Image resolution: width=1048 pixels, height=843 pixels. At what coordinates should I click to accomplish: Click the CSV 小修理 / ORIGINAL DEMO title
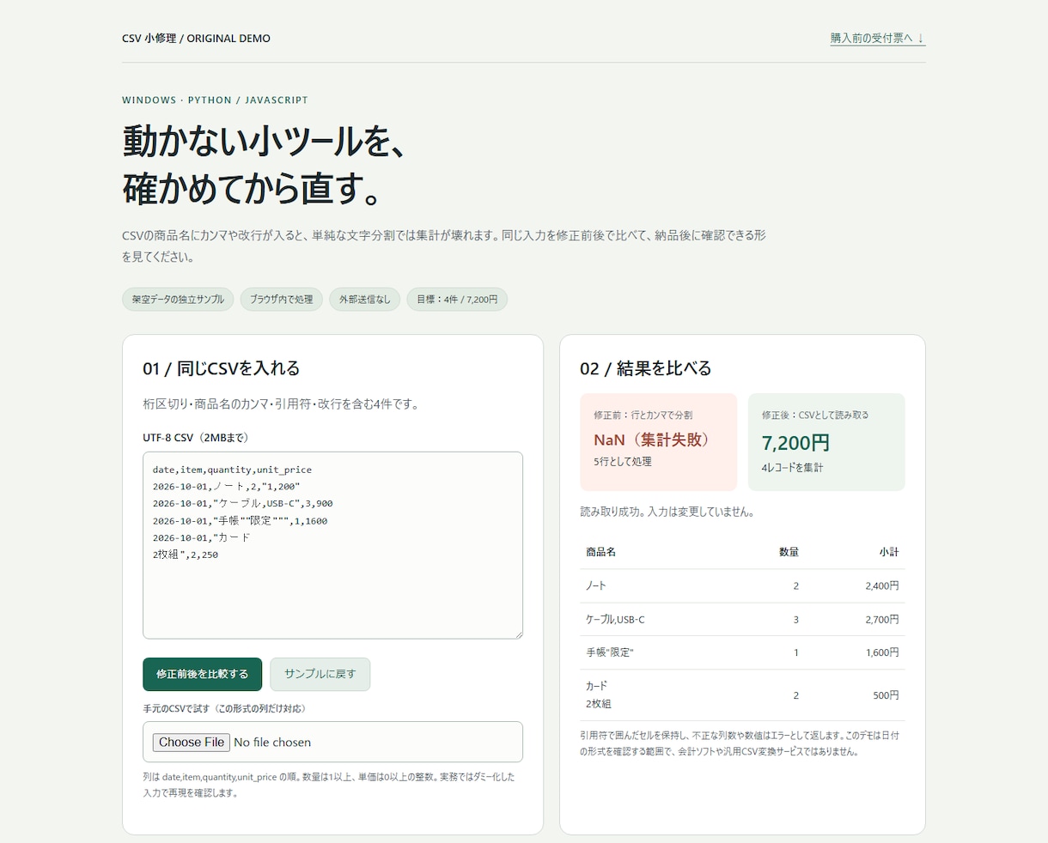196,38
